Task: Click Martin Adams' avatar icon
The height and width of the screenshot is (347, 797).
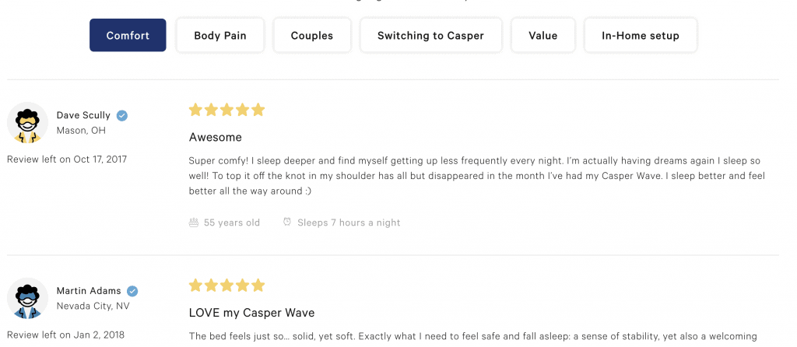Action: point(27,298)
